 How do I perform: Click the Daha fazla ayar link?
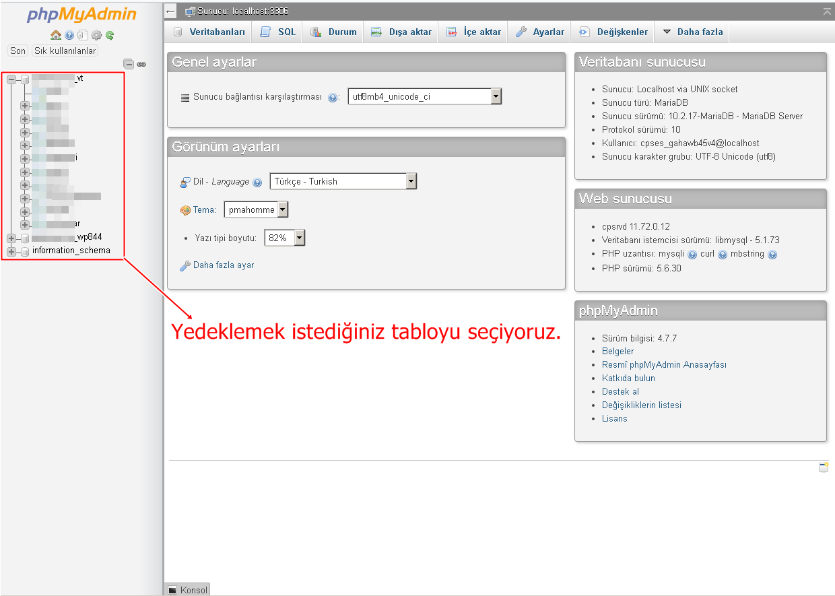224,265
